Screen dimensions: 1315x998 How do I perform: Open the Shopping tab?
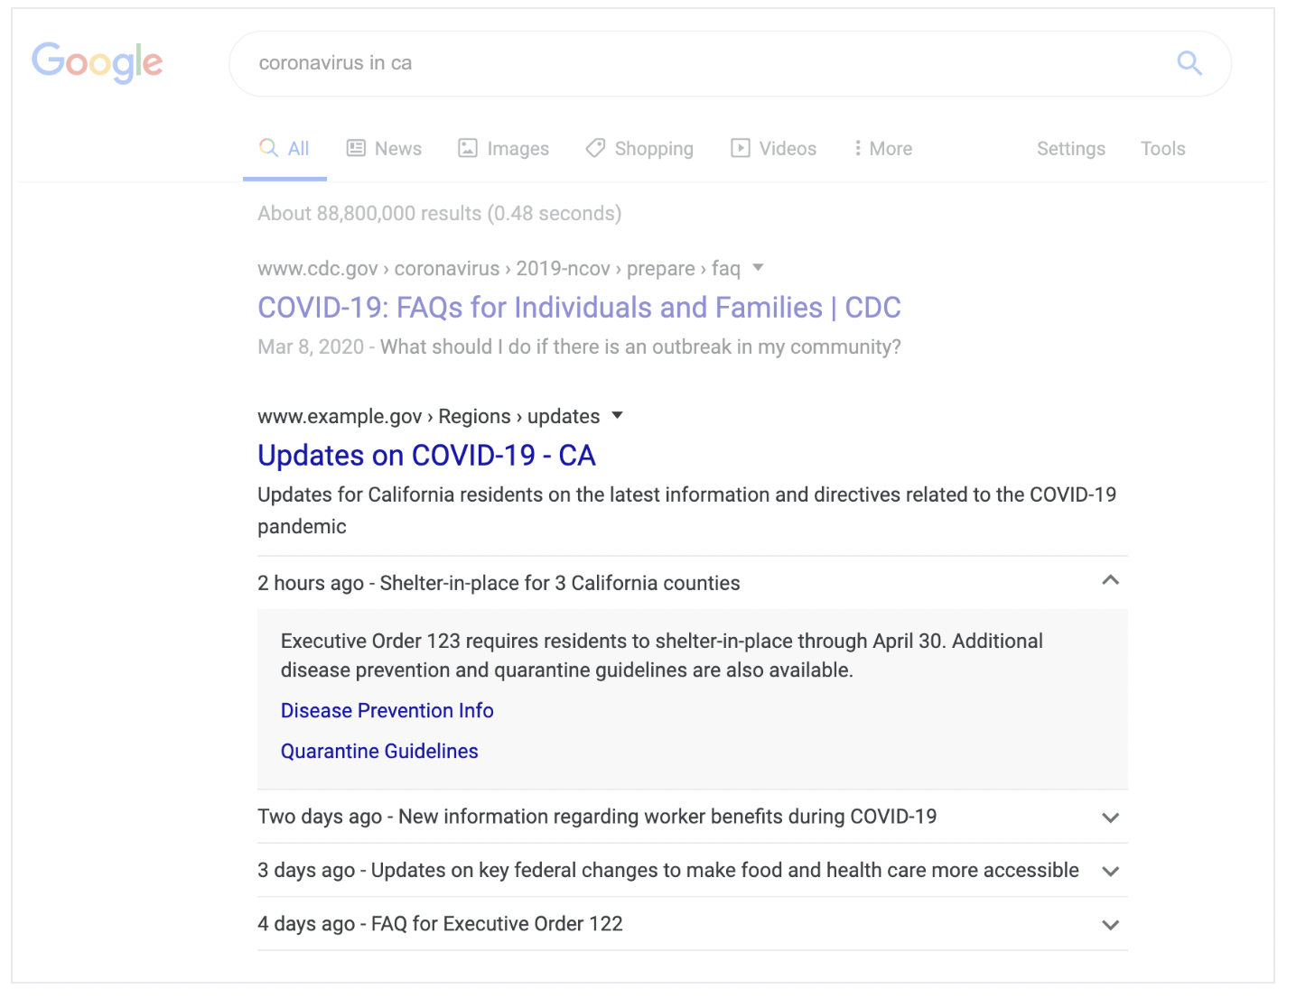point(639,149)
